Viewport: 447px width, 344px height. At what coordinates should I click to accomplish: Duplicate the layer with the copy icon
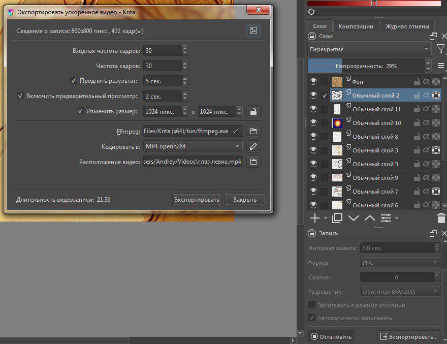tap(336, 218)
